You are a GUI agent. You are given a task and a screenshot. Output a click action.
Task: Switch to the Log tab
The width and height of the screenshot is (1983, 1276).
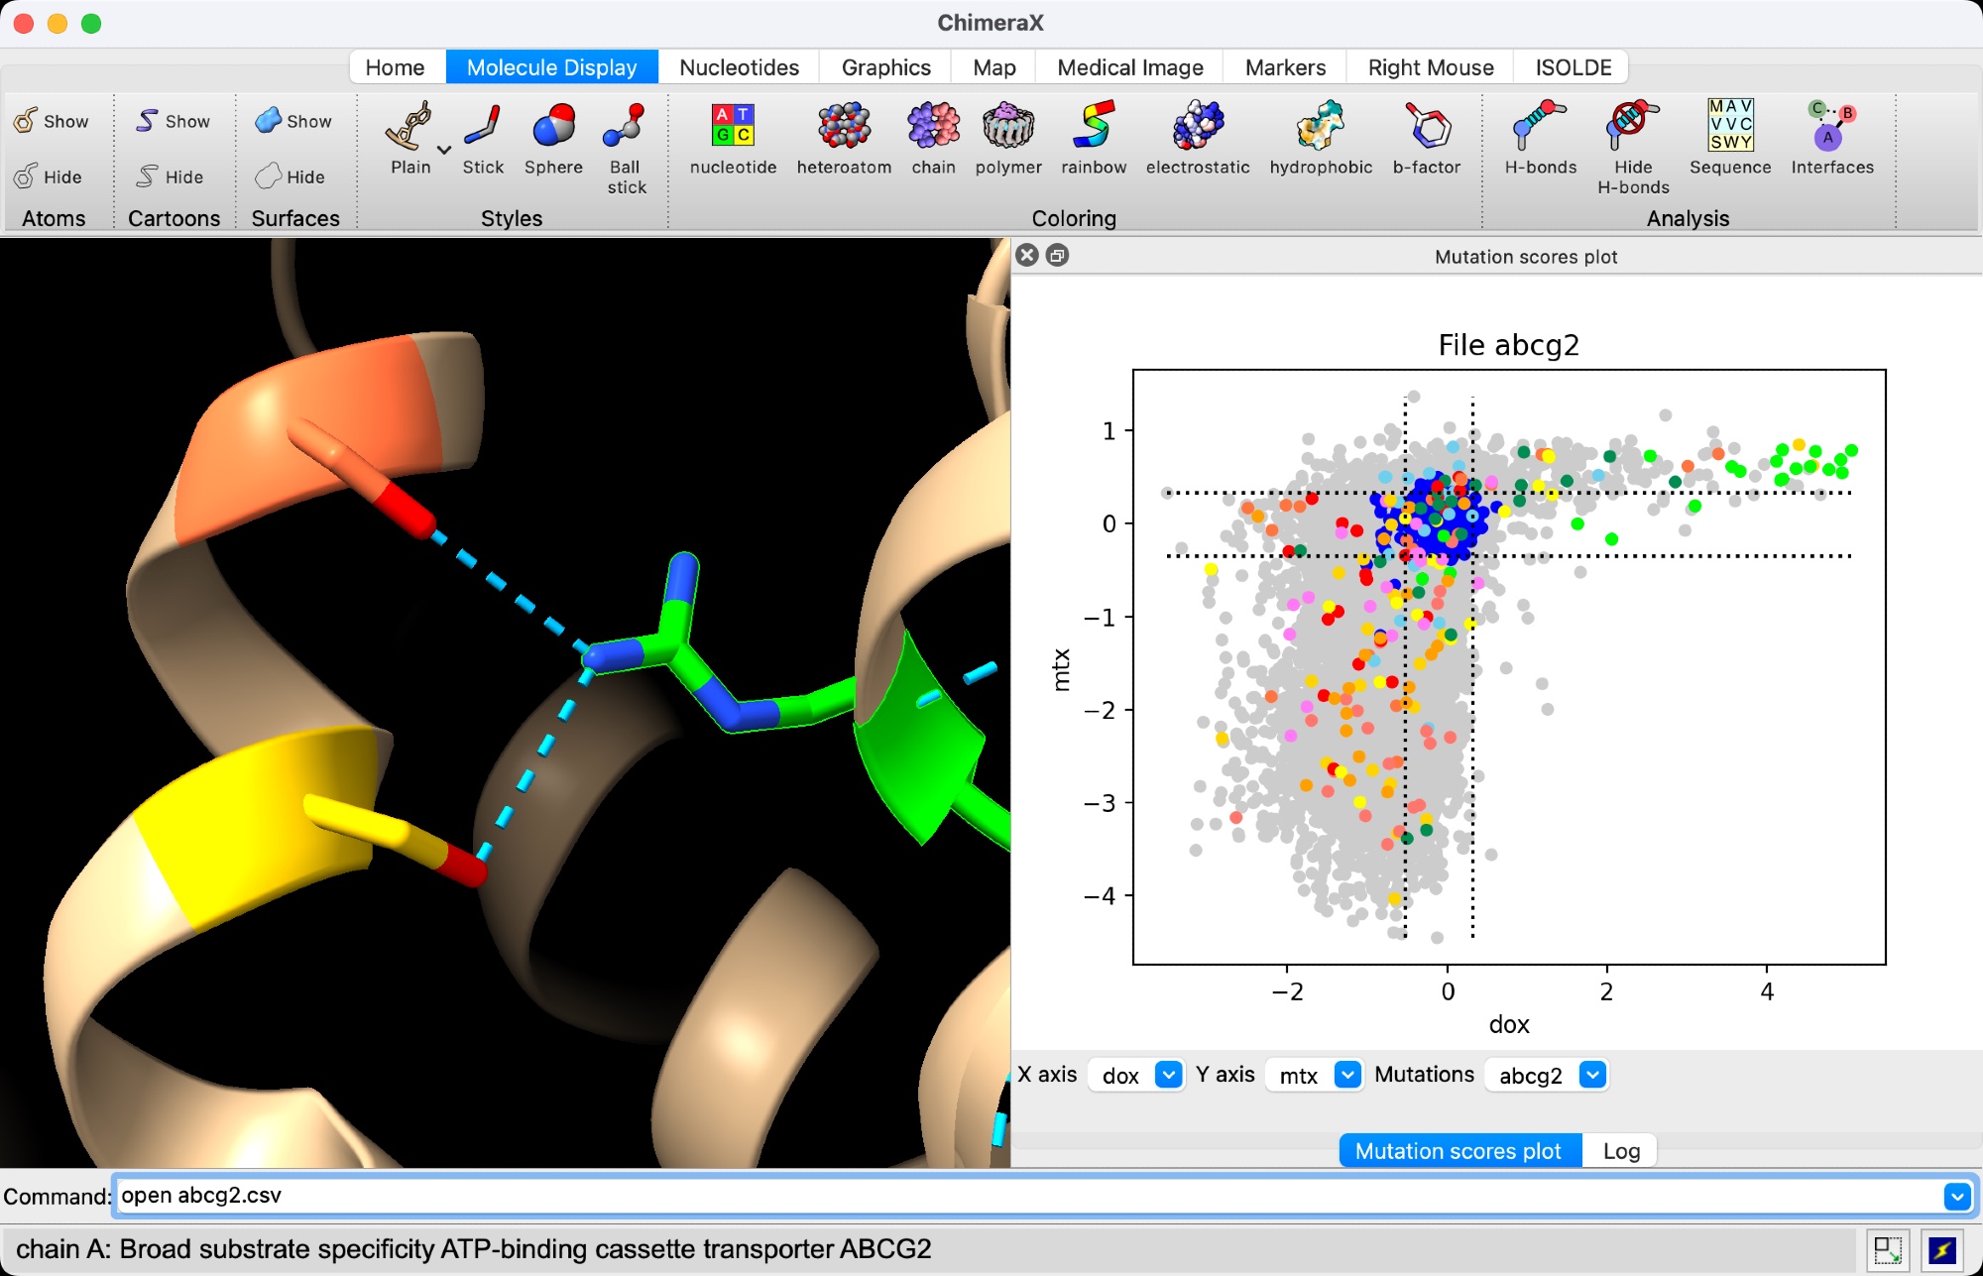point(1621,1151)
